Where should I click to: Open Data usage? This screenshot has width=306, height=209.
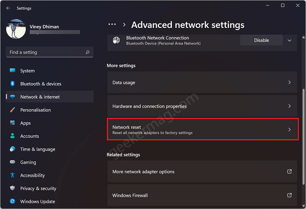(202, 82)
